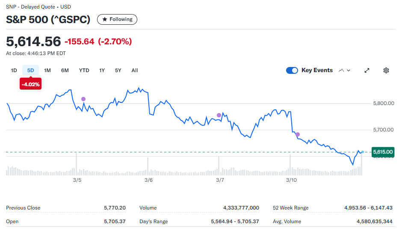Screen dimensions: 399x230
Task: Click the line chart type icon
Action: 341,70
